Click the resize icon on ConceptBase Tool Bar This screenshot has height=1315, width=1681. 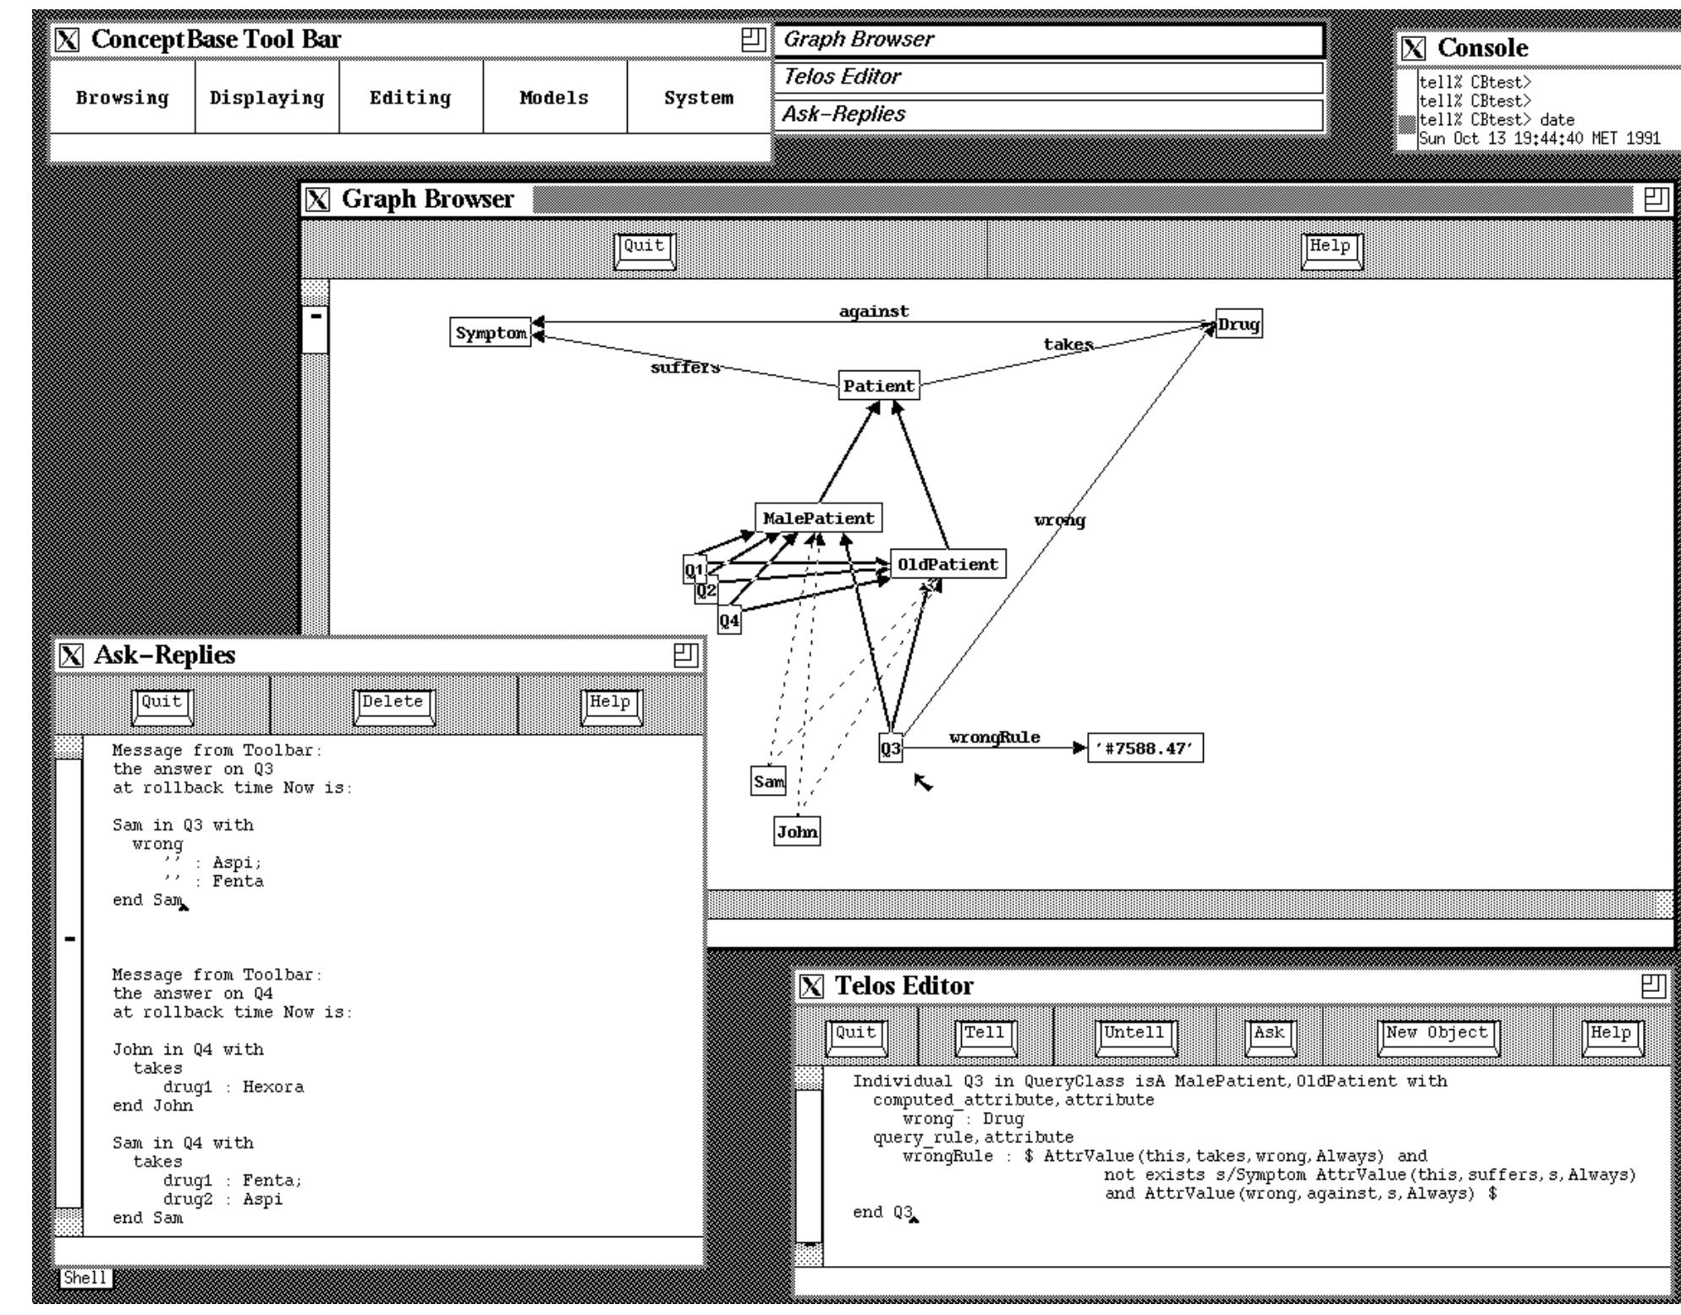(753, 40)
